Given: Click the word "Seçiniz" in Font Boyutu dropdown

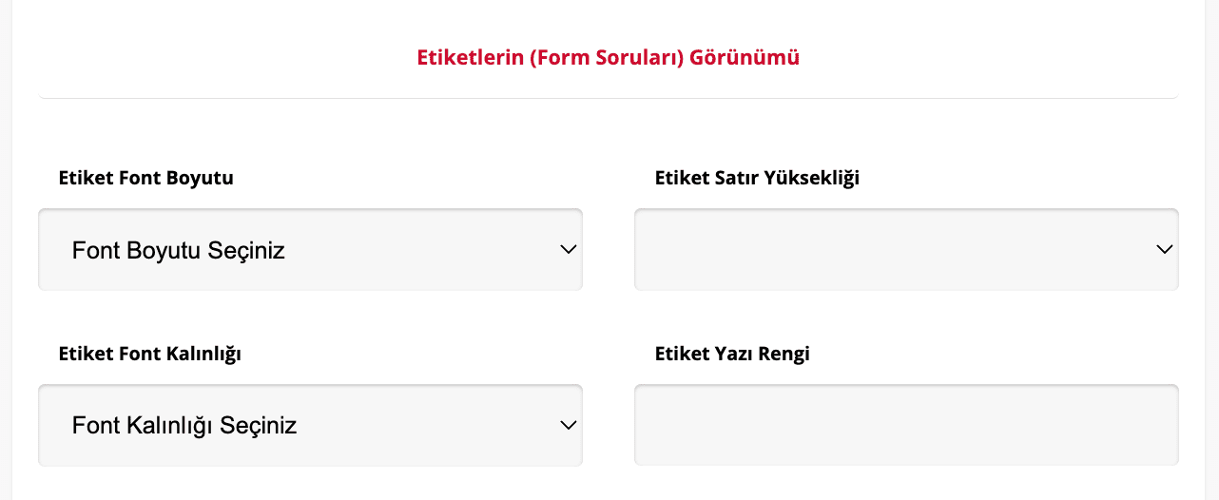Looking at the screenshot, I should [247, 251].
